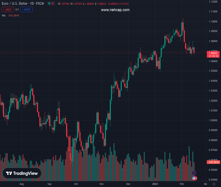Open the purple lightning bolt event icon

coord(194,173)
